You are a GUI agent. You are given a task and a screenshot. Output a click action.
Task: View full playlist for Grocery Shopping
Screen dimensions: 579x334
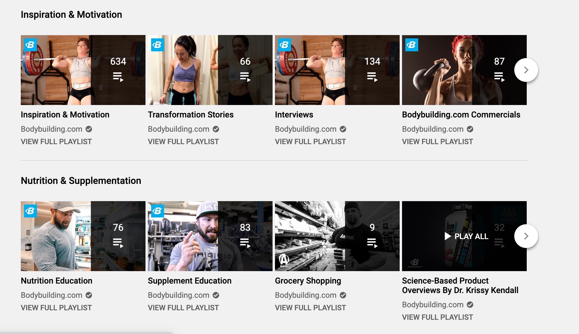[310, 308]
